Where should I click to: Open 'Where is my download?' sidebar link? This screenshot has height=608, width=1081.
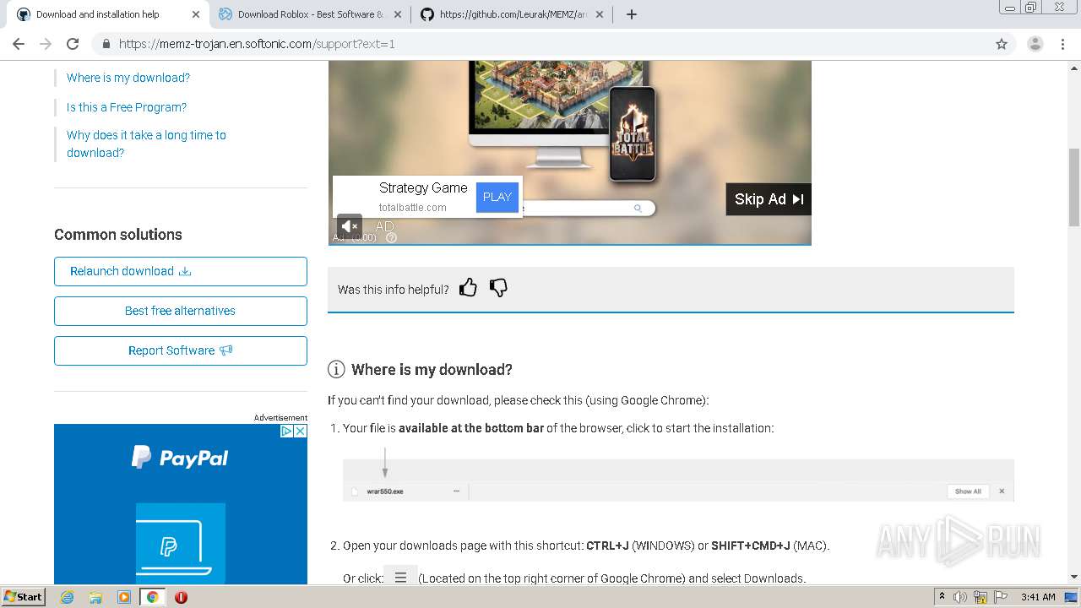tap(128, 78)
